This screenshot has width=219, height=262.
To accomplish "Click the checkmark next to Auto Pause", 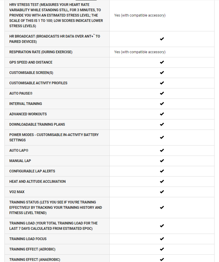I will pos(162,93).
